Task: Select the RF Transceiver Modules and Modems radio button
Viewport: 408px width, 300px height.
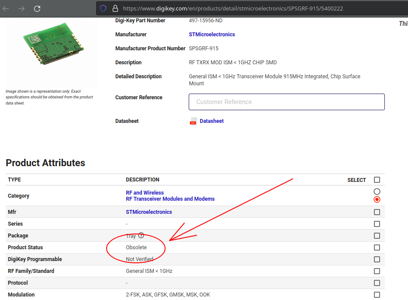Action: [377, 199]
